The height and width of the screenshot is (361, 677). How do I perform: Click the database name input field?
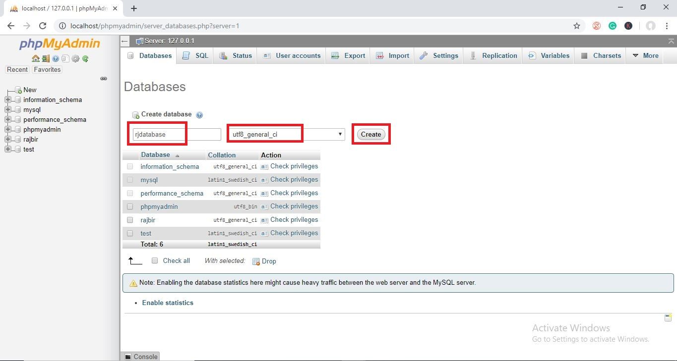[177, 134]
